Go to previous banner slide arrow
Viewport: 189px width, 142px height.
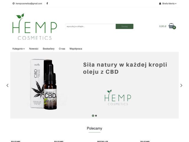coord(7,85)
